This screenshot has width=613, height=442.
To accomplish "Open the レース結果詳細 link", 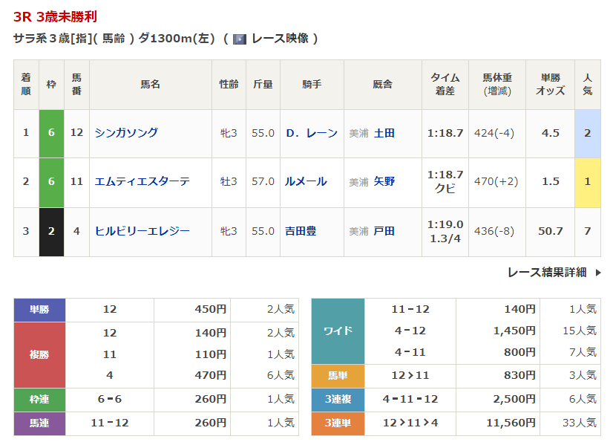I will (x=546, y=273).
